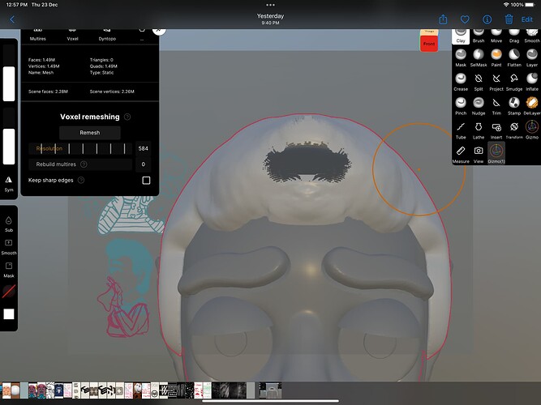Click the Faces: 1.49M statistic
The height and width of the screenshot is (405, 541).
pos(41,60)
